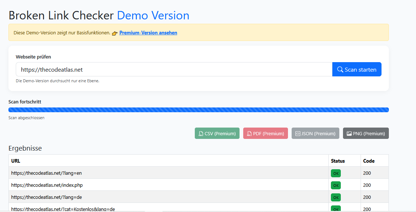Viewport: 416px width, 212px height.
Task: Click the URL column header
Action: [x=16, y=161]
